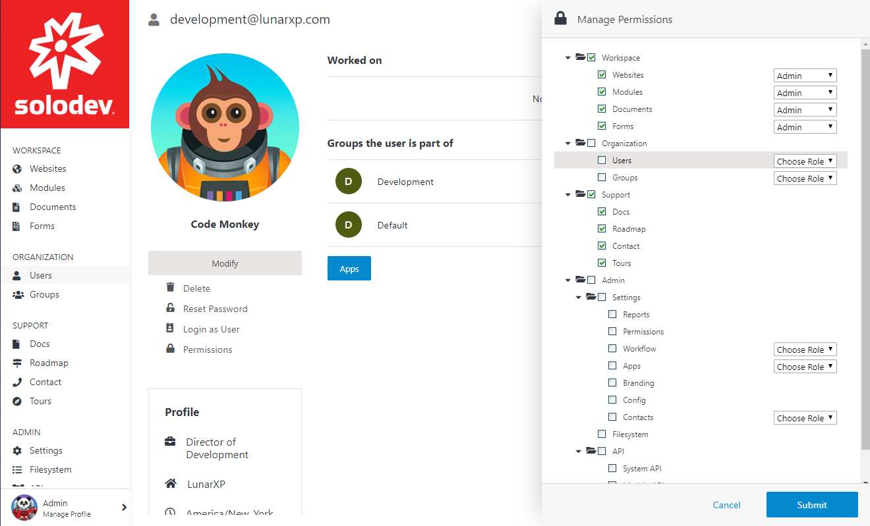Collapse the API tree node
870x526 pixels.
click(x=579, y=452)
